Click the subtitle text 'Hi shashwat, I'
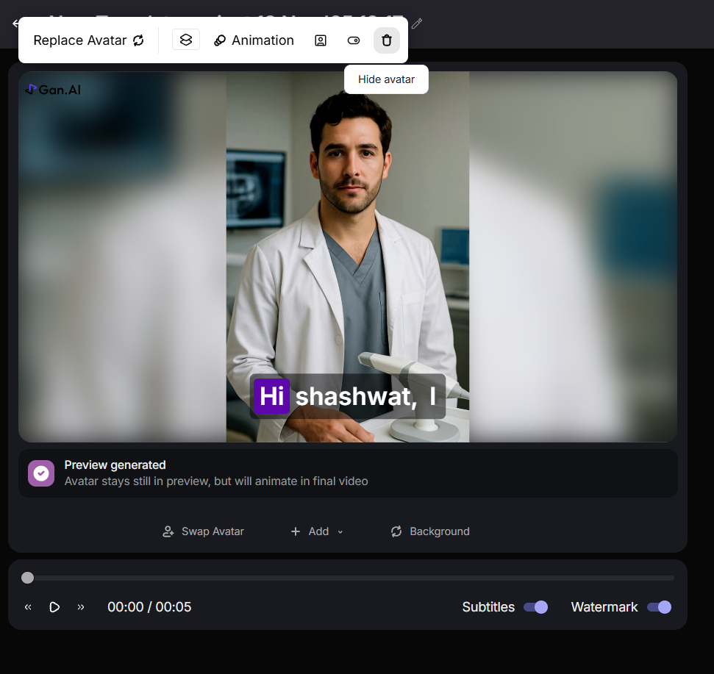Viewport: 714px width, 674px height. [347, 396]
